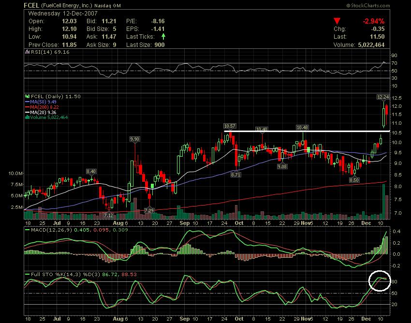Click the High value 12.10
411x323 pixels.
[x=69, y=29]
